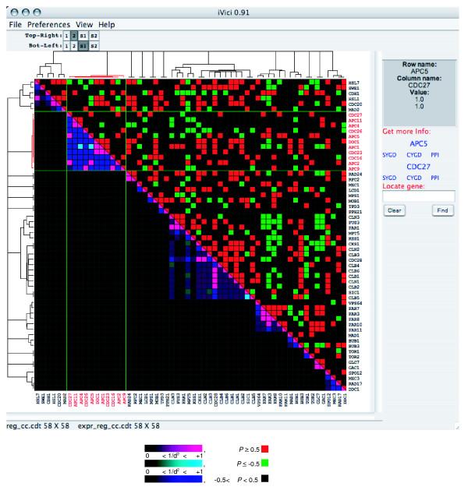Click Column name value CDC27 in info panel

[x=419, y=86]
